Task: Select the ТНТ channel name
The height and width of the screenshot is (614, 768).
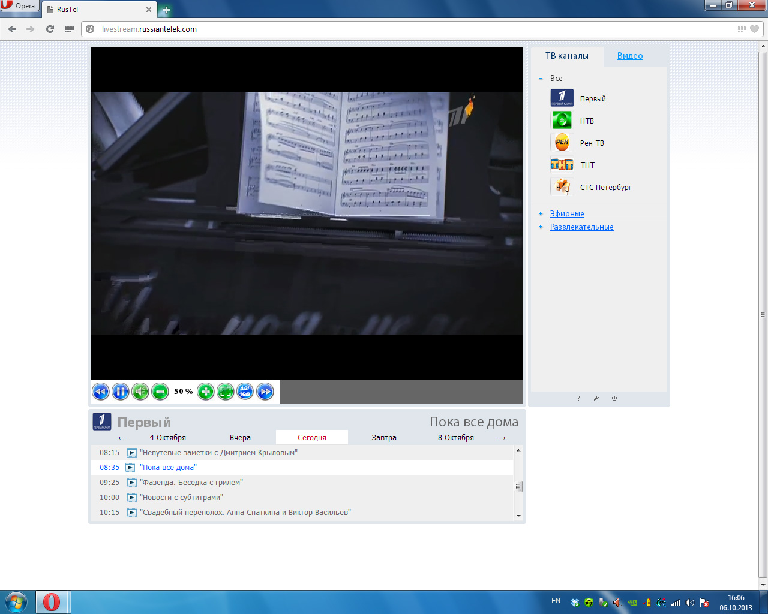Action: (x=587, y=165)
